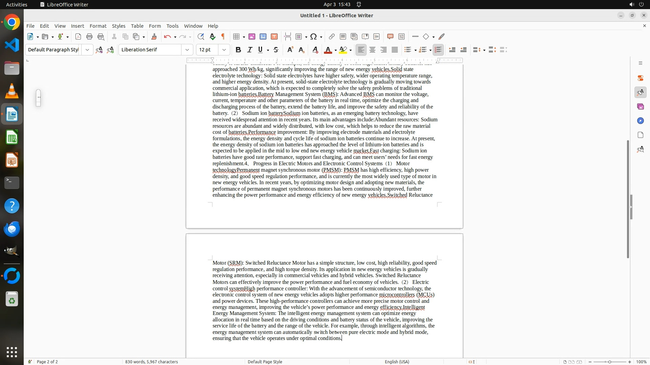
Task: Click the English (USA) language in status bar
Action: tap(397, 362)
